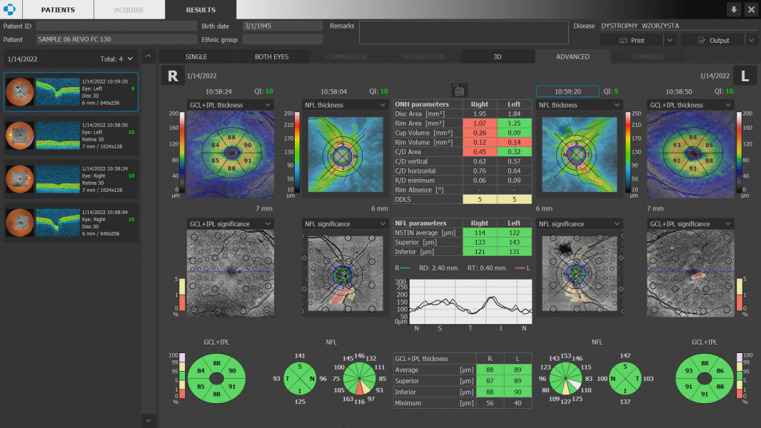
Task: Click the printer icon on the Print button
Action: pos(623,41)
